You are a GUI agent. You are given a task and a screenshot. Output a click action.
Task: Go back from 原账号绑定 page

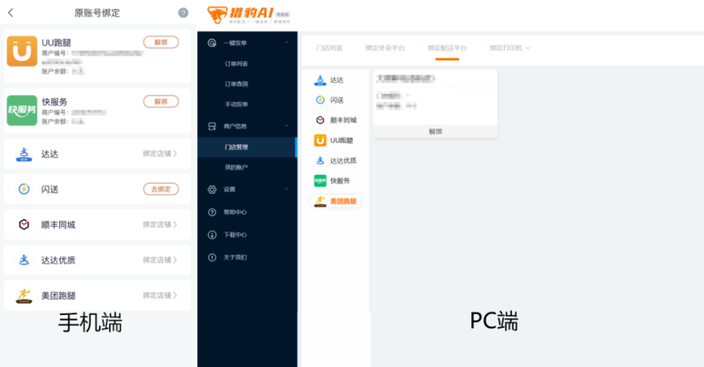point(11,12)
